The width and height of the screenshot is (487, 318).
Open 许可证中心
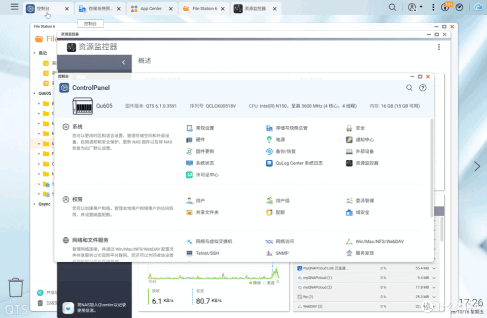[x=202, y=175]
